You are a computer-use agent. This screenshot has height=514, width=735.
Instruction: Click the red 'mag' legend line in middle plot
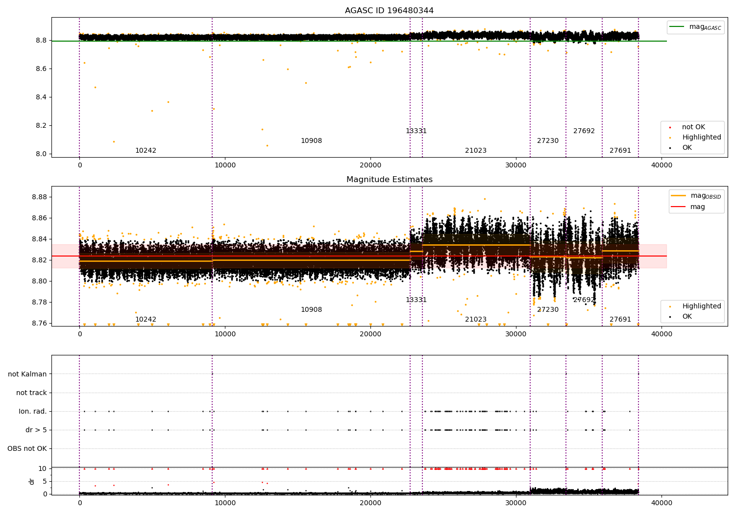[x=679, y=207]
